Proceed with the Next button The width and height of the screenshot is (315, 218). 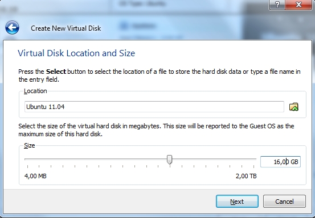coord(237,202)
